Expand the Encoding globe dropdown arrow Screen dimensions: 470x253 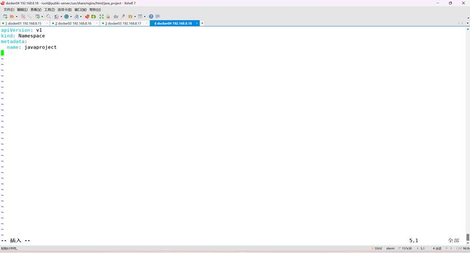[x=71, y=16]
